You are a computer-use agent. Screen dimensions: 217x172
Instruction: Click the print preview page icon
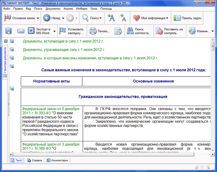tap(118, 31)
